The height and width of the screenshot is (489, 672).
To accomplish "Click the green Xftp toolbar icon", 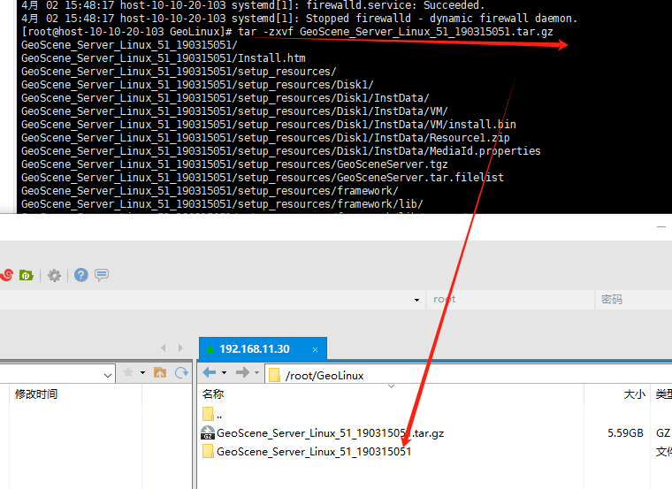I will (27, 275).
